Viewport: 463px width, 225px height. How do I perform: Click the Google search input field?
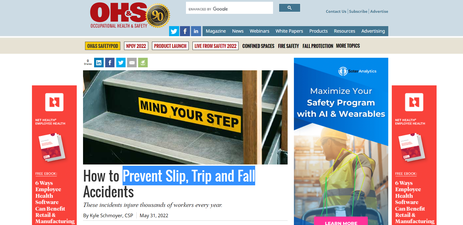(229, 8)
